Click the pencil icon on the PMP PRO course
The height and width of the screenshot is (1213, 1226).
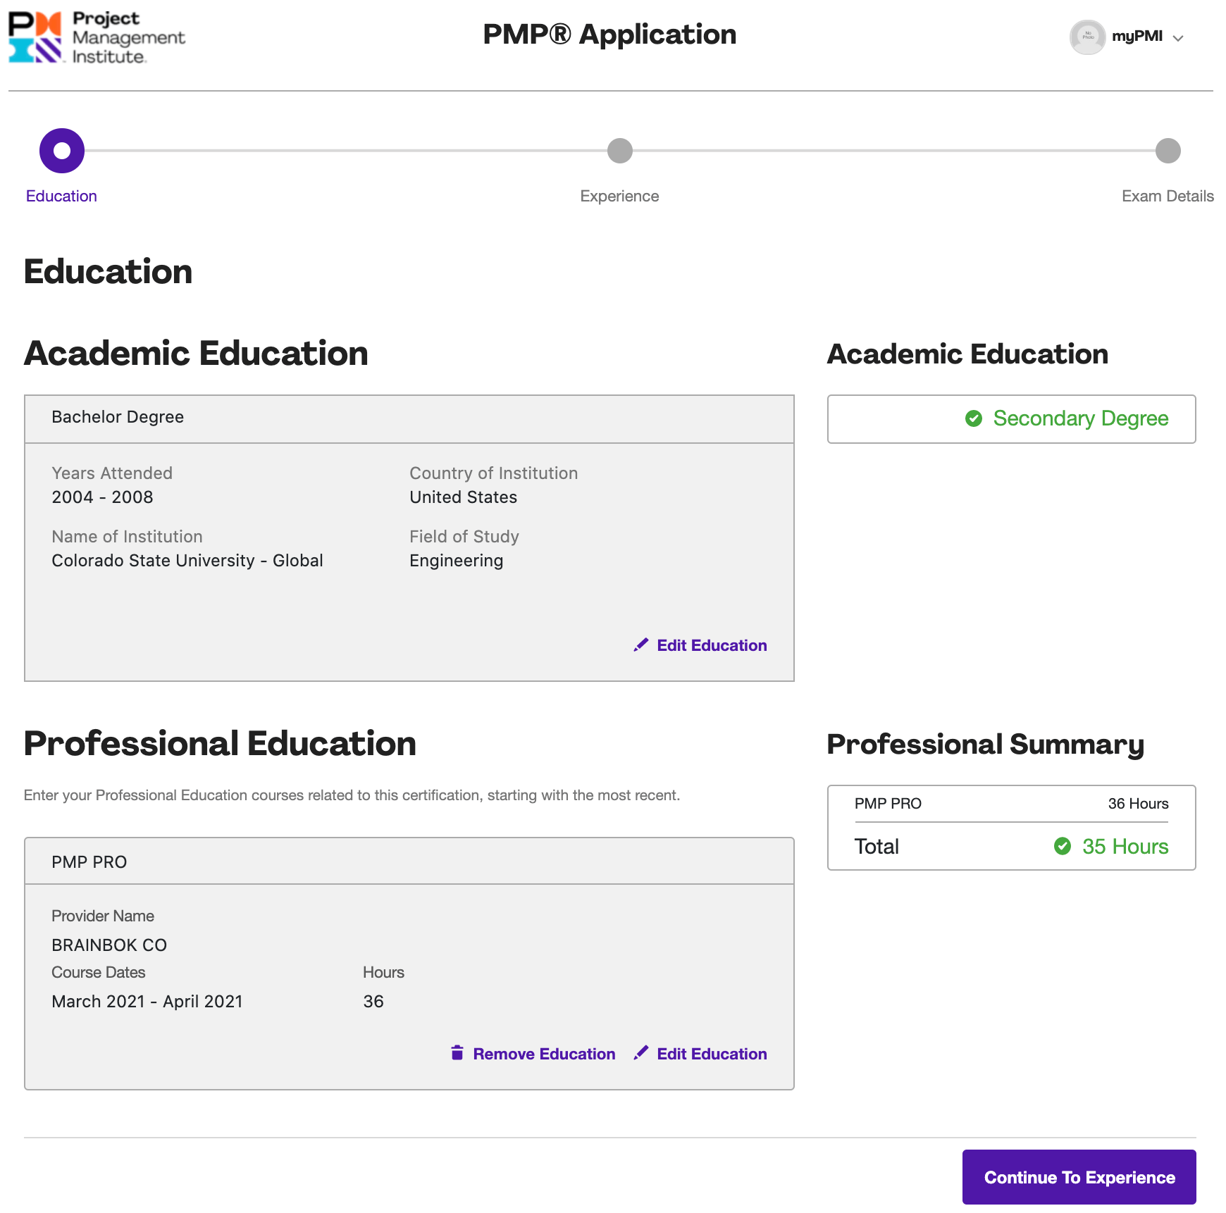click(x=640, y=1053)
